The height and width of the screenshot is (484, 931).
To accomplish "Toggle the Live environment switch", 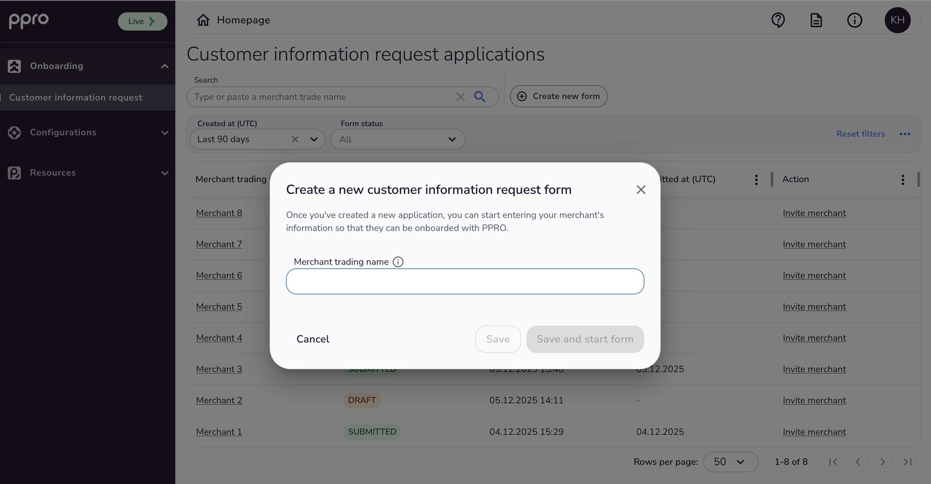I will point(142,21).
